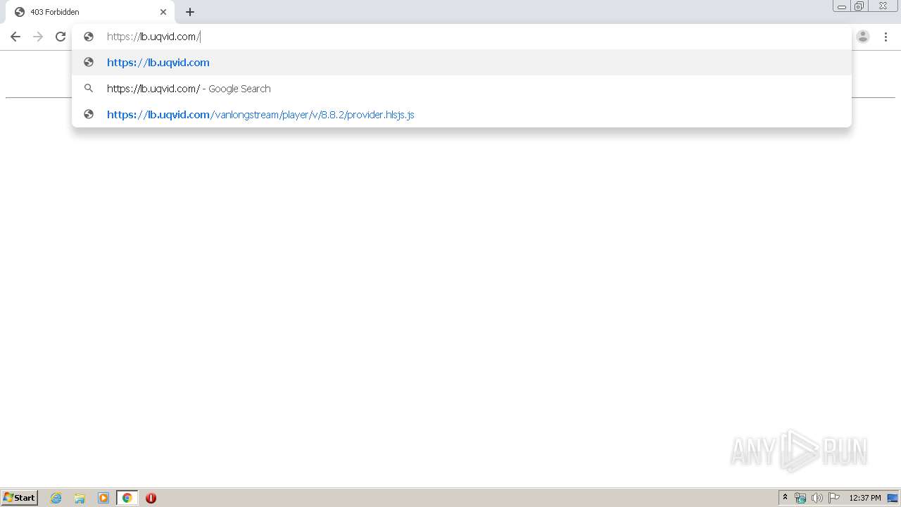Click the globe icon in the address bar
This screenshot has height=507, width=901.
click(x=89, y=37)
